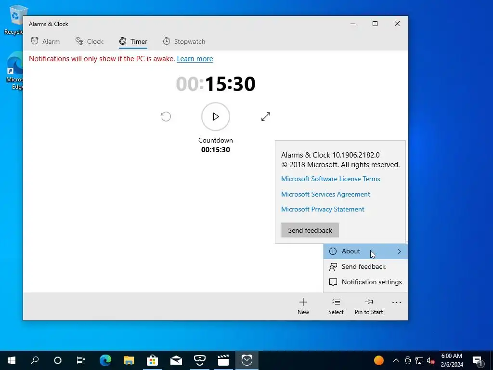Click the Countdown timer name label

coord(216,140)
